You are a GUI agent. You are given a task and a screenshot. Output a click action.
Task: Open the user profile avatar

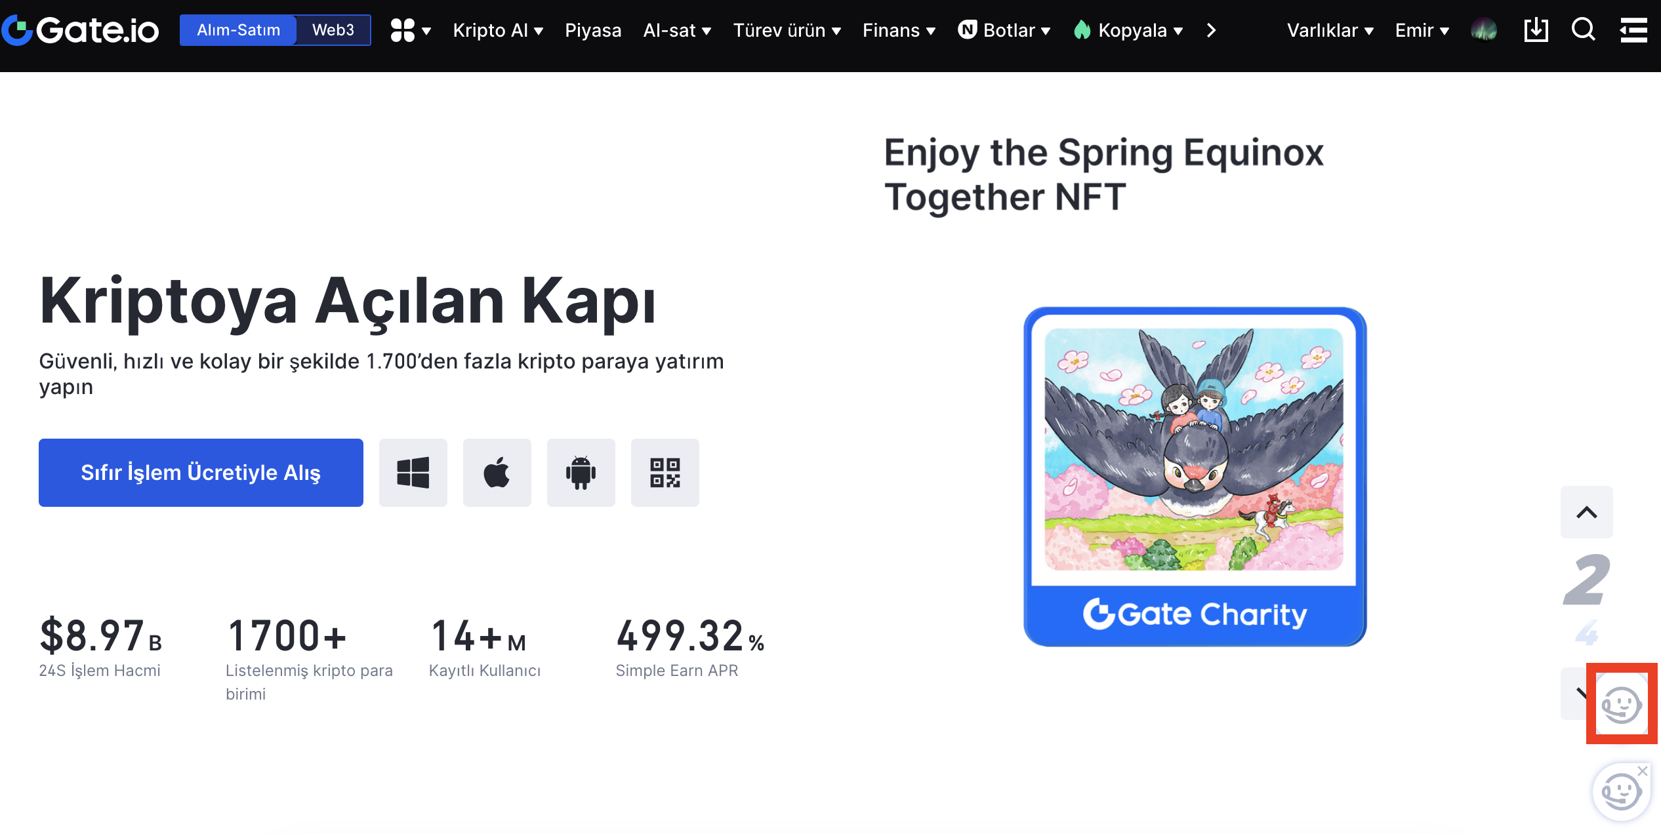[1484, 30]
